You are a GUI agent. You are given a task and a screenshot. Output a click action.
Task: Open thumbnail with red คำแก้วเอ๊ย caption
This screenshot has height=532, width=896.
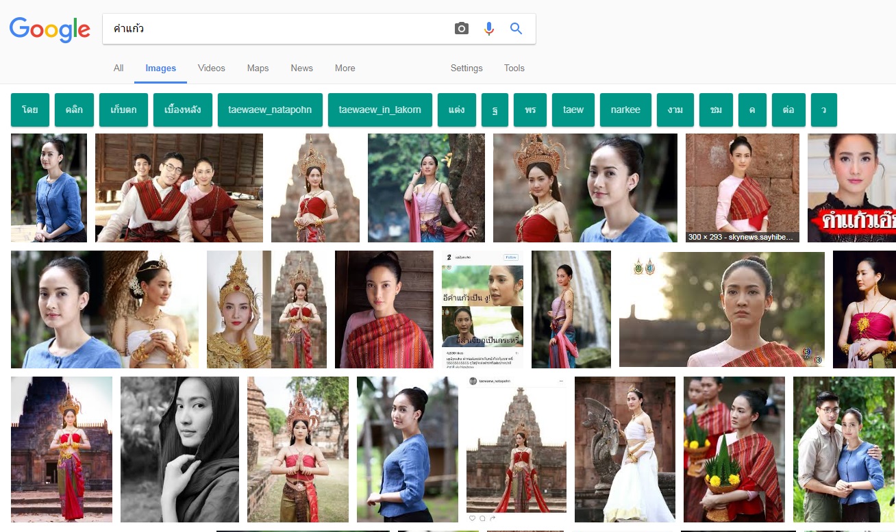click(851, 188)
